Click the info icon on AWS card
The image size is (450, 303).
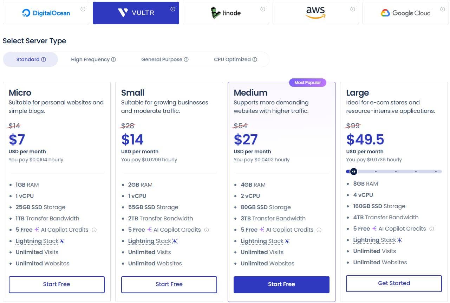pyautogui.click(x=353, y=9)
